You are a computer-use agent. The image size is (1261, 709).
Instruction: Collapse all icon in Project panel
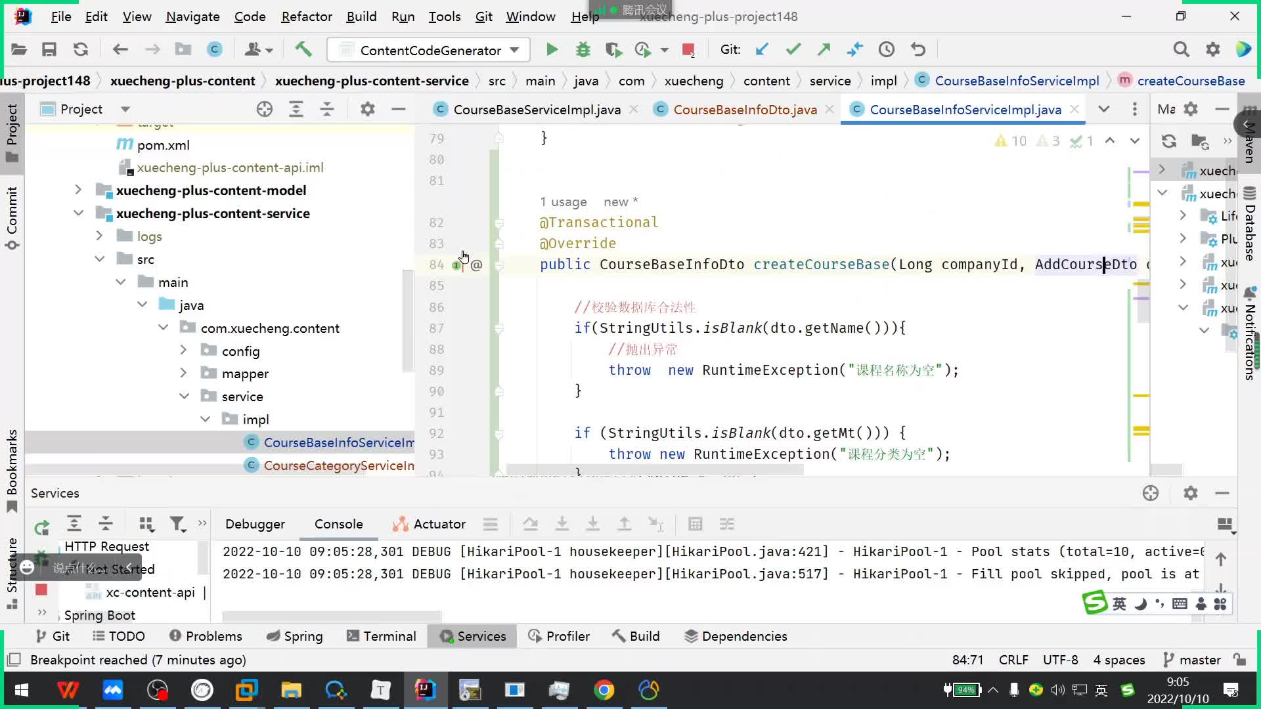click(x=326, y=109)
